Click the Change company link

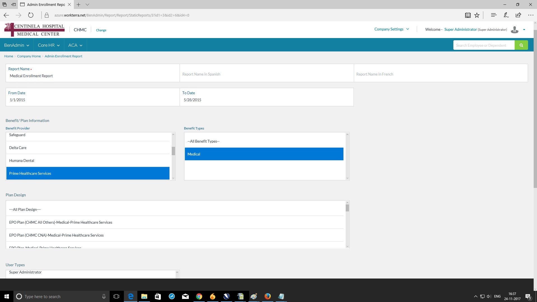[x=101, y=30]
